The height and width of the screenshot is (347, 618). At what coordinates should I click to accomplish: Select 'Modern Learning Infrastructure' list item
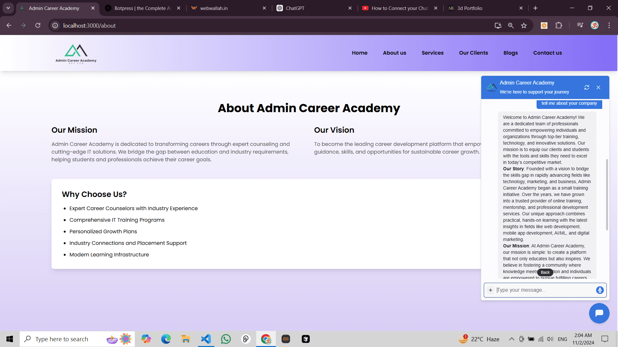point(109,255)
